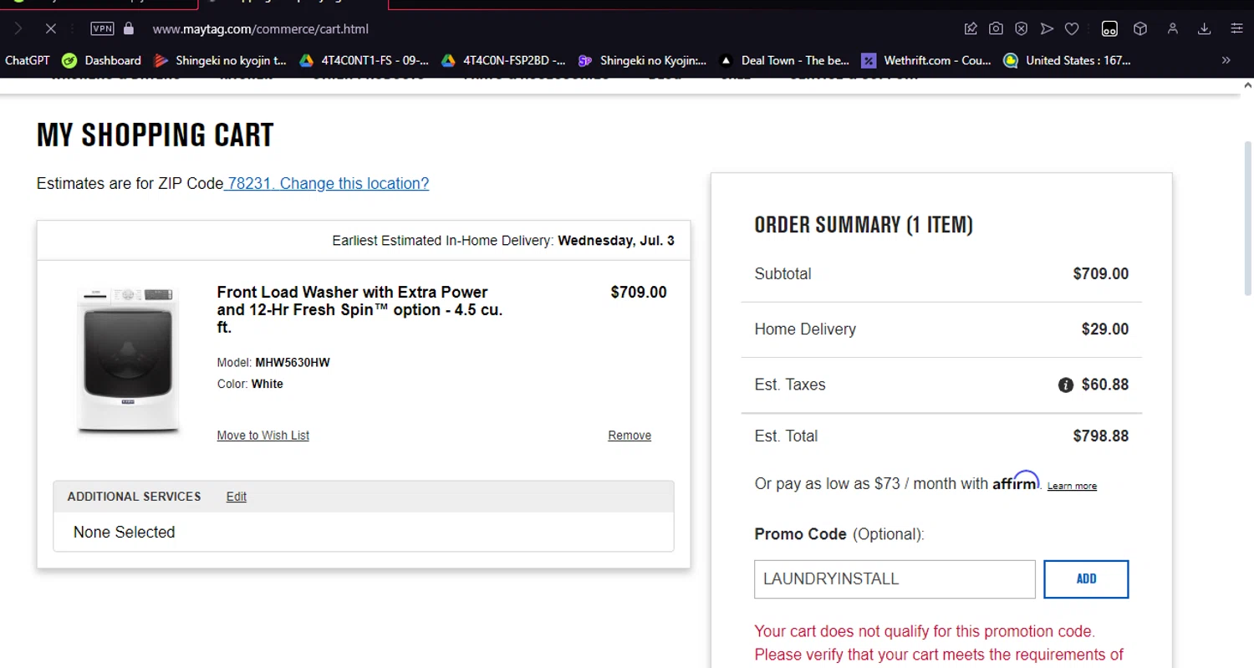Expand the hidden bookmarks overflow chevron
This screenshot has height=668, width=1254.
(1226, 60)
